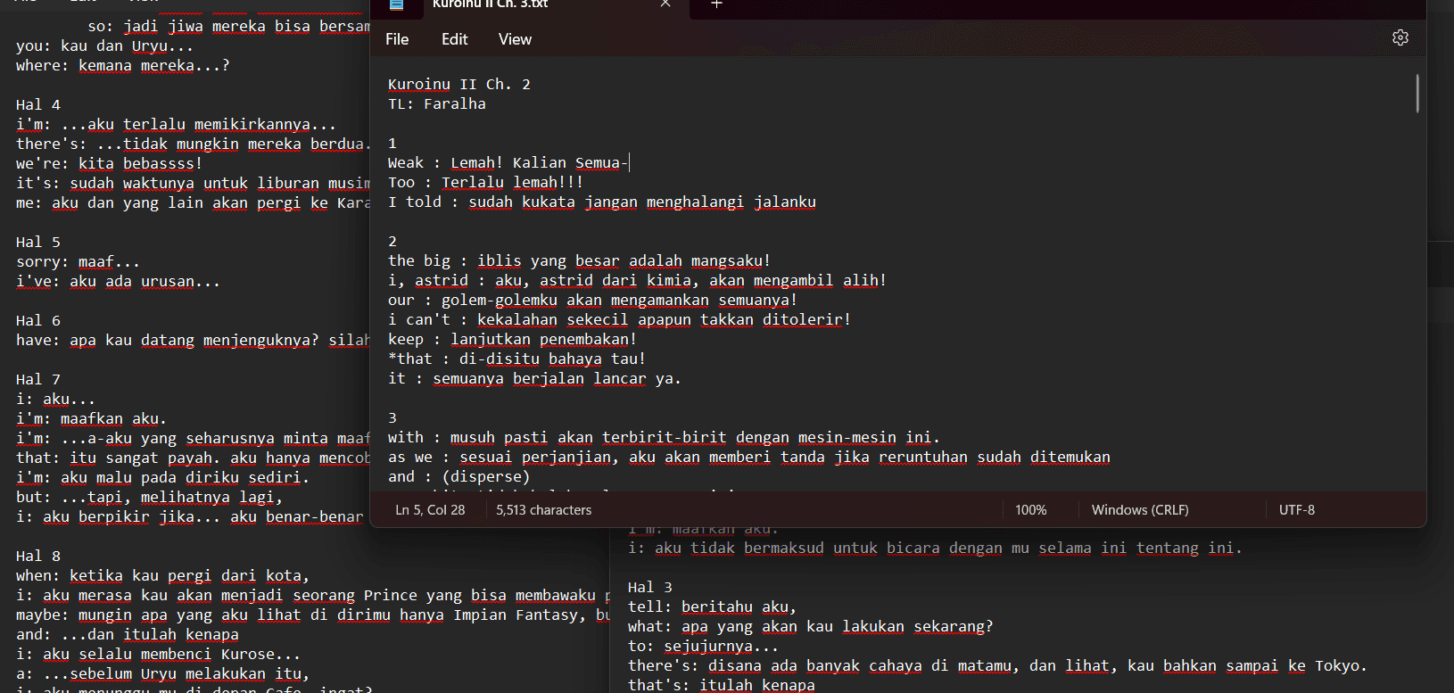Click the 'Too : Terlalu lemah!!!' line
1454x693 pixels.
pyautogui.click(x=485, y=183)
